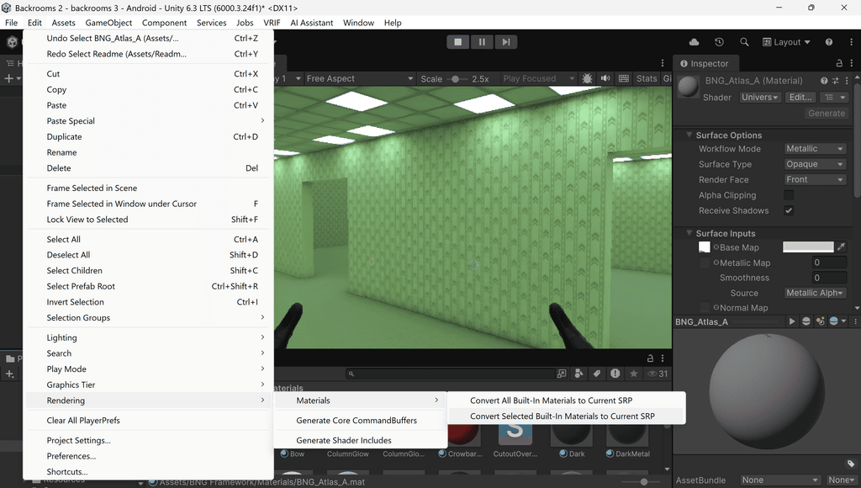
Task: Open Unity Cloud via the cloud icon
Action: click(x=694, y=42)
